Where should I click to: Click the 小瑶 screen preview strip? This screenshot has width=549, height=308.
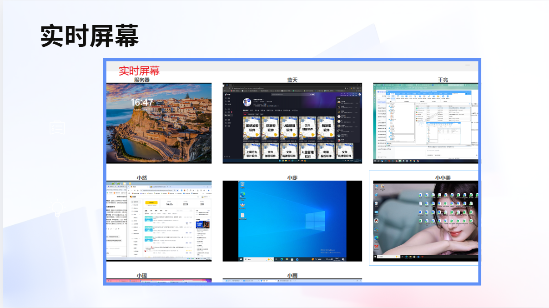tap(159, 280)
